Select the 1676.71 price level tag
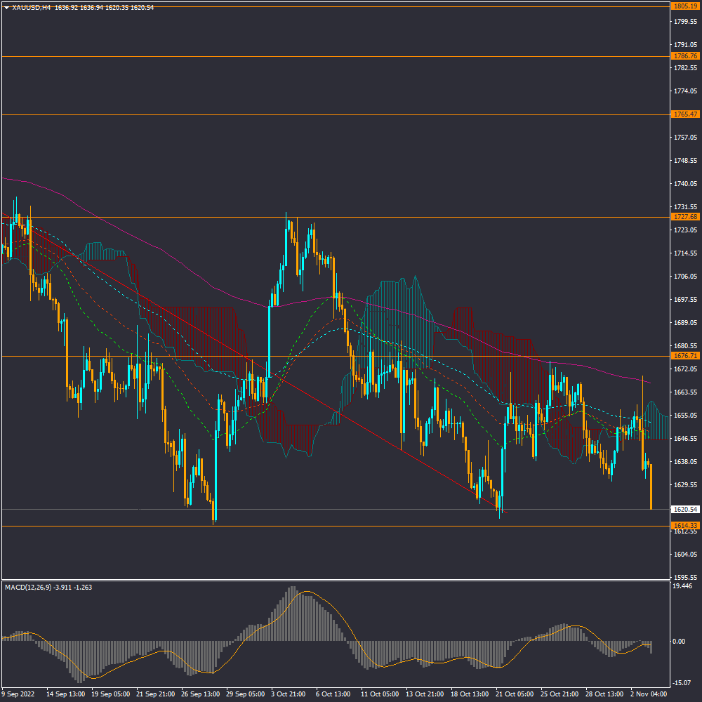 (684, 356)
